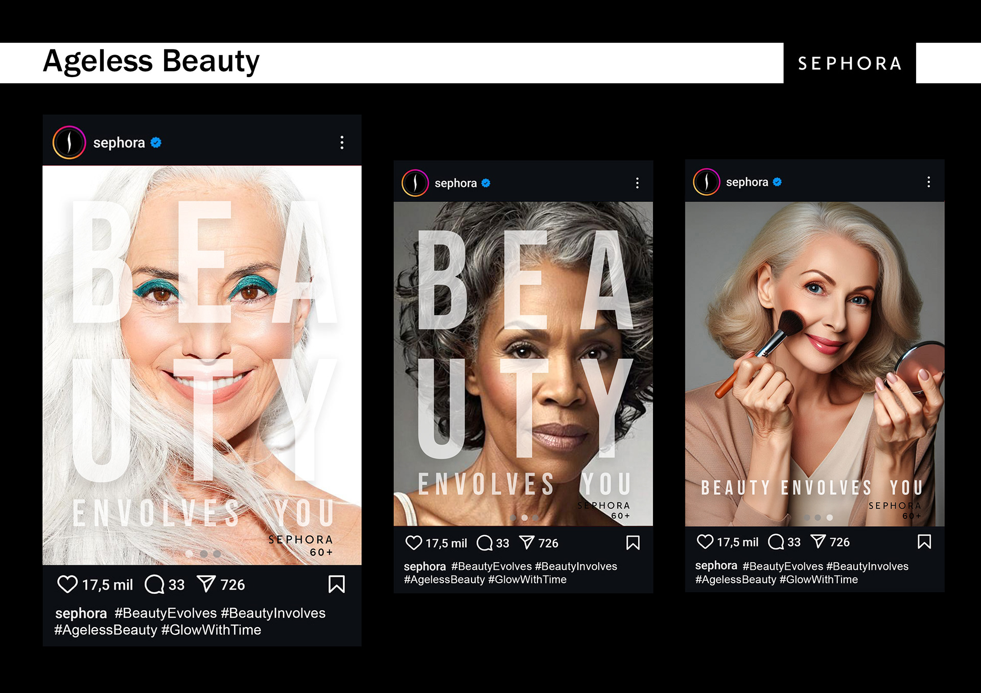
Task: Open the gray curly-haired woman image on middle post
Action: [523, 364]
